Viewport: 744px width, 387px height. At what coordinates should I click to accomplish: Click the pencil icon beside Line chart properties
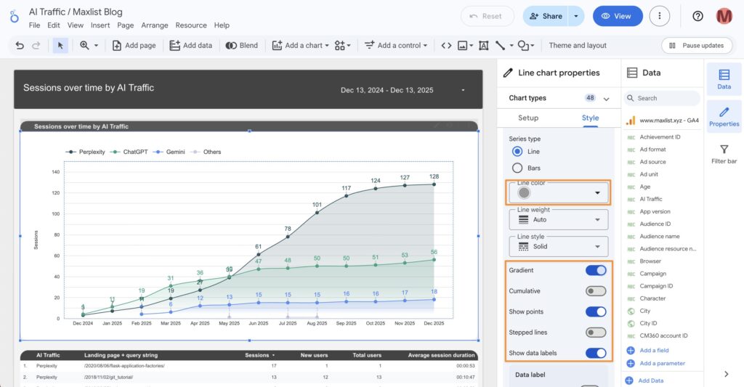click(508, 73)
